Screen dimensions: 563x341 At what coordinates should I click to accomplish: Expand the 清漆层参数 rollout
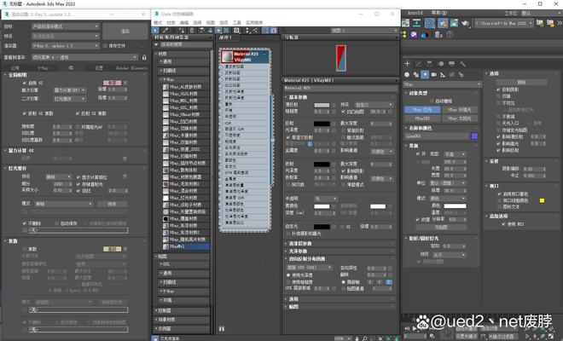300,243
